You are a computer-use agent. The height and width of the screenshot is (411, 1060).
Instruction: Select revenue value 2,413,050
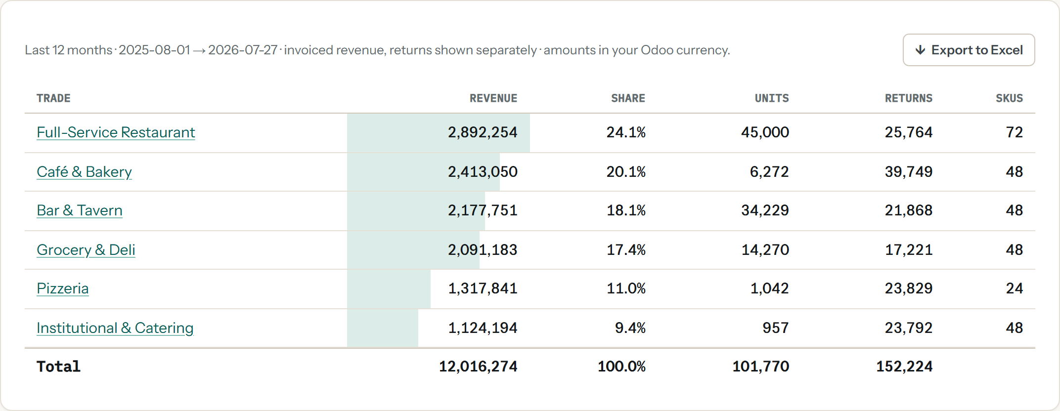click(483, 172)
